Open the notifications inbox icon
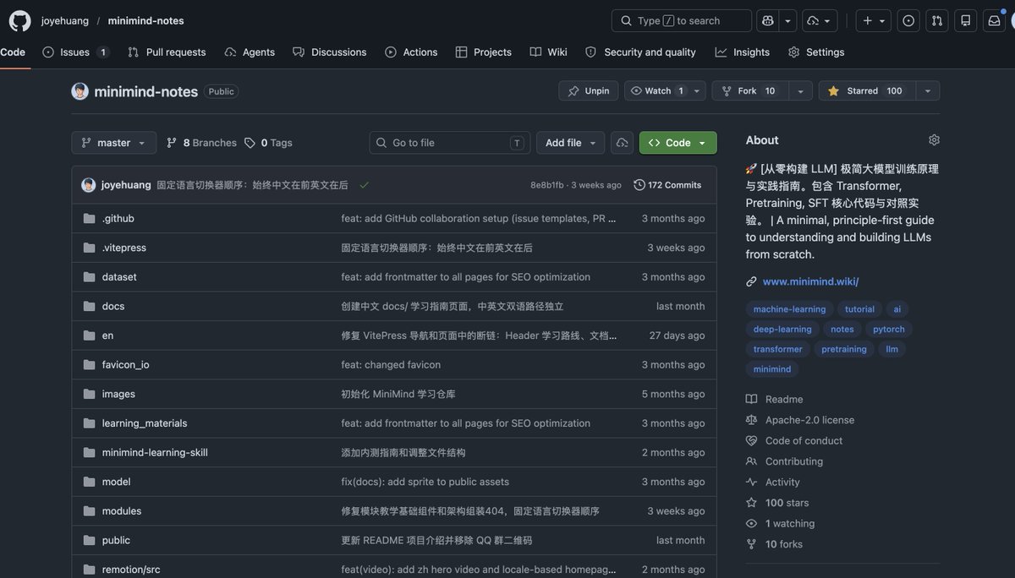This screenshot has width=1015, height=578. coord(995,20)
